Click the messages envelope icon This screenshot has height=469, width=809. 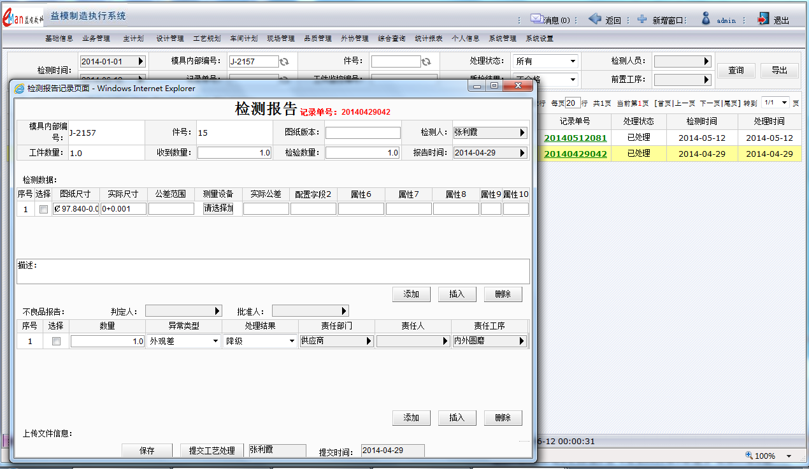tap(536, 19)
